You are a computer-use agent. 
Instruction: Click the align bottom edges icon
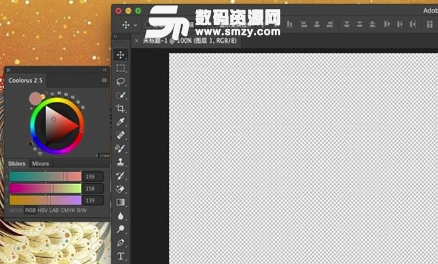[290, 24]
